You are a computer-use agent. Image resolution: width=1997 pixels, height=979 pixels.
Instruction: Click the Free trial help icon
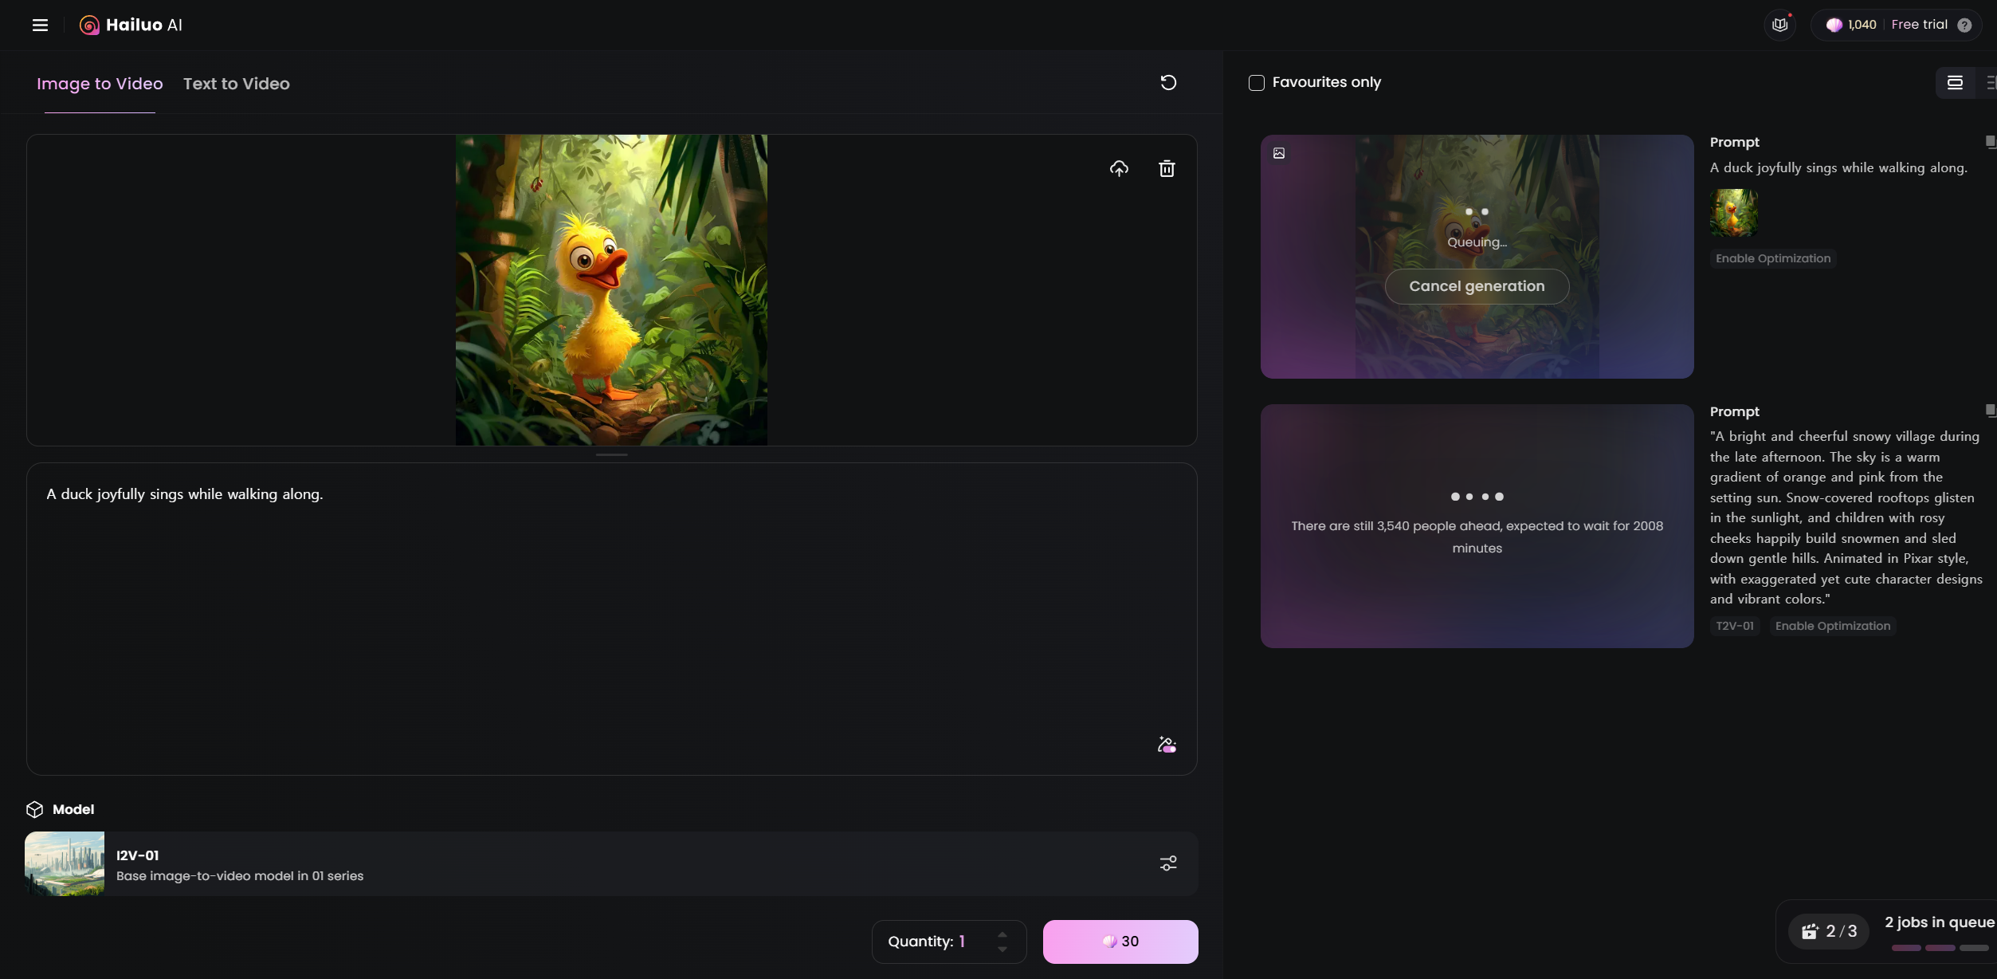(1964, 25)
